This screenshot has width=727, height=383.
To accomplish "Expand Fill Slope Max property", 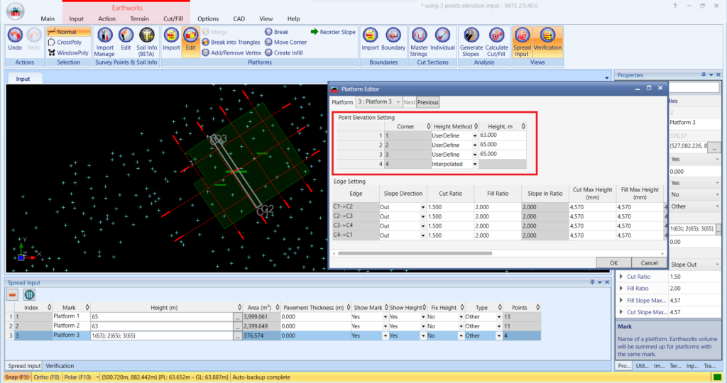I will 621,300.
